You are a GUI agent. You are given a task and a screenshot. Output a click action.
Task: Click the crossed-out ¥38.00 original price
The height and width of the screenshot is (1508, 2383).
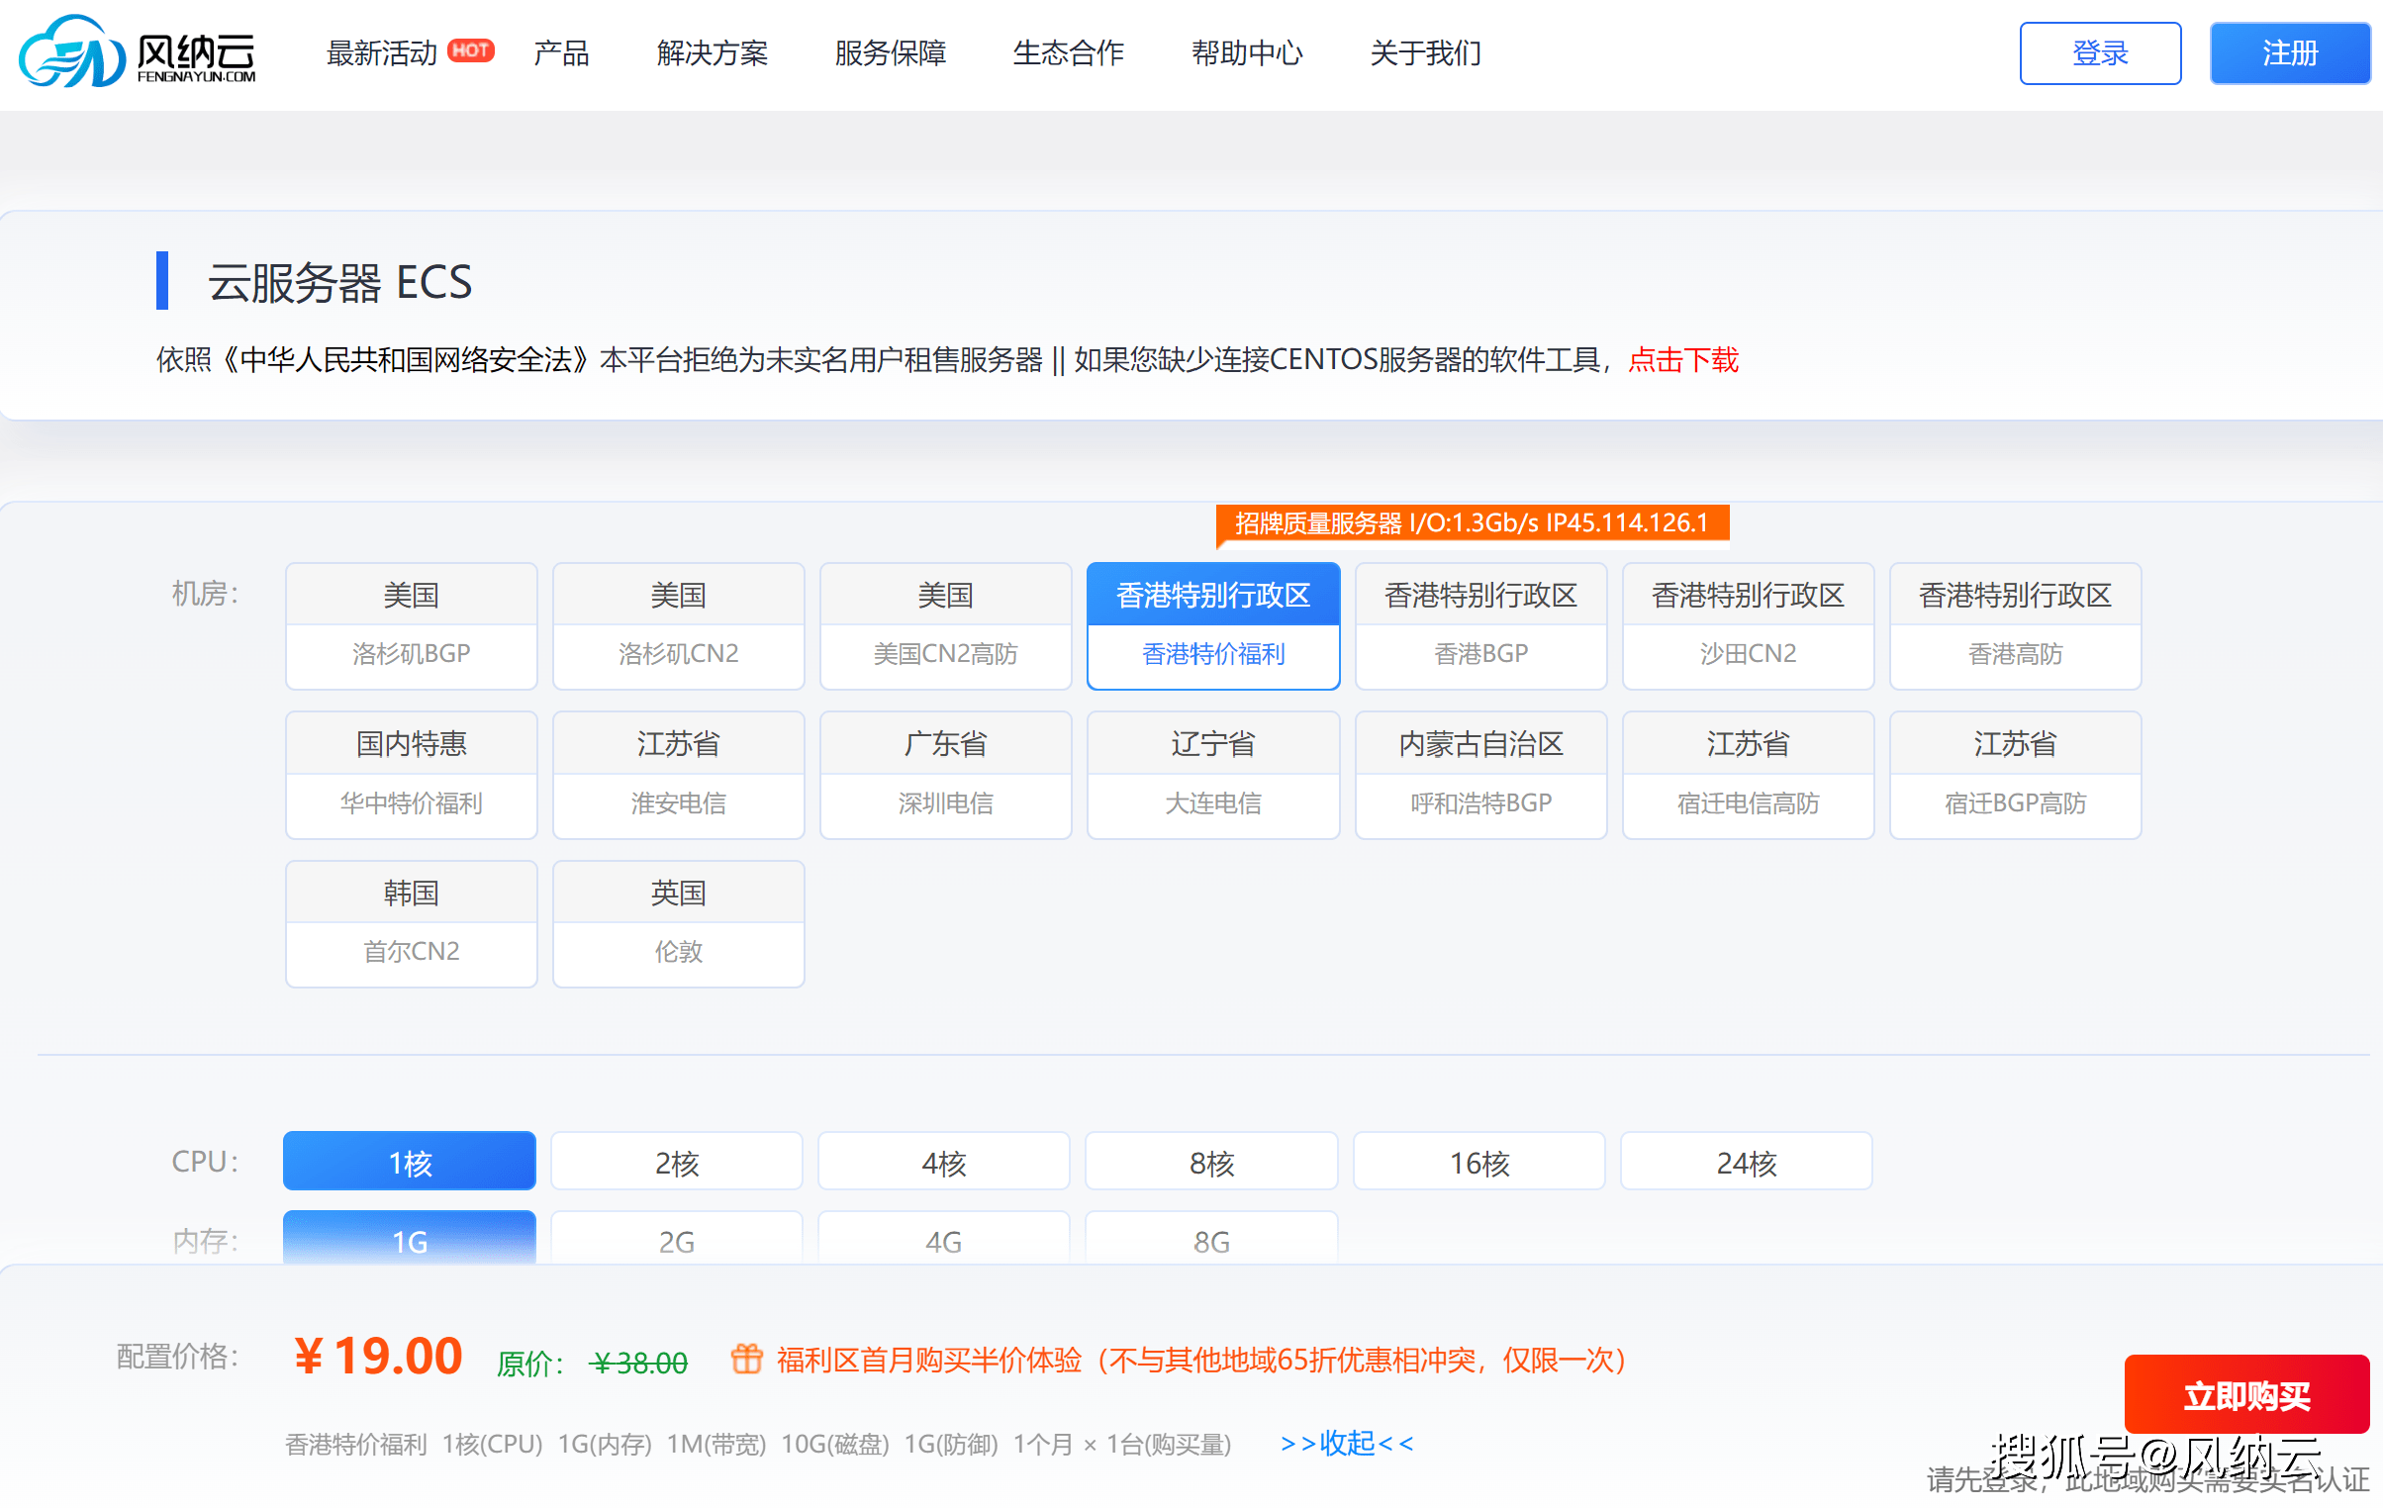(638, 1363)
